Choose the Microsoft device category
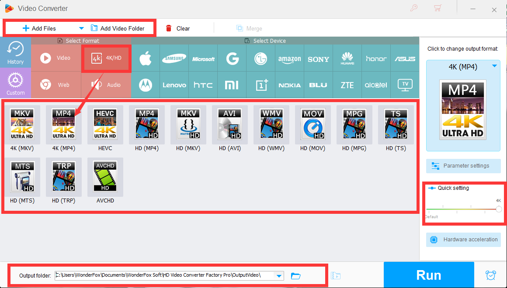507x288 pixels. click(x=203, y=58)
